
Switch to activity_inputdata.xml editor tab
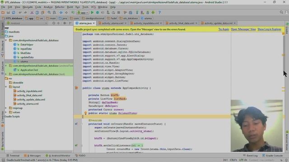click(x=146, y=23)
